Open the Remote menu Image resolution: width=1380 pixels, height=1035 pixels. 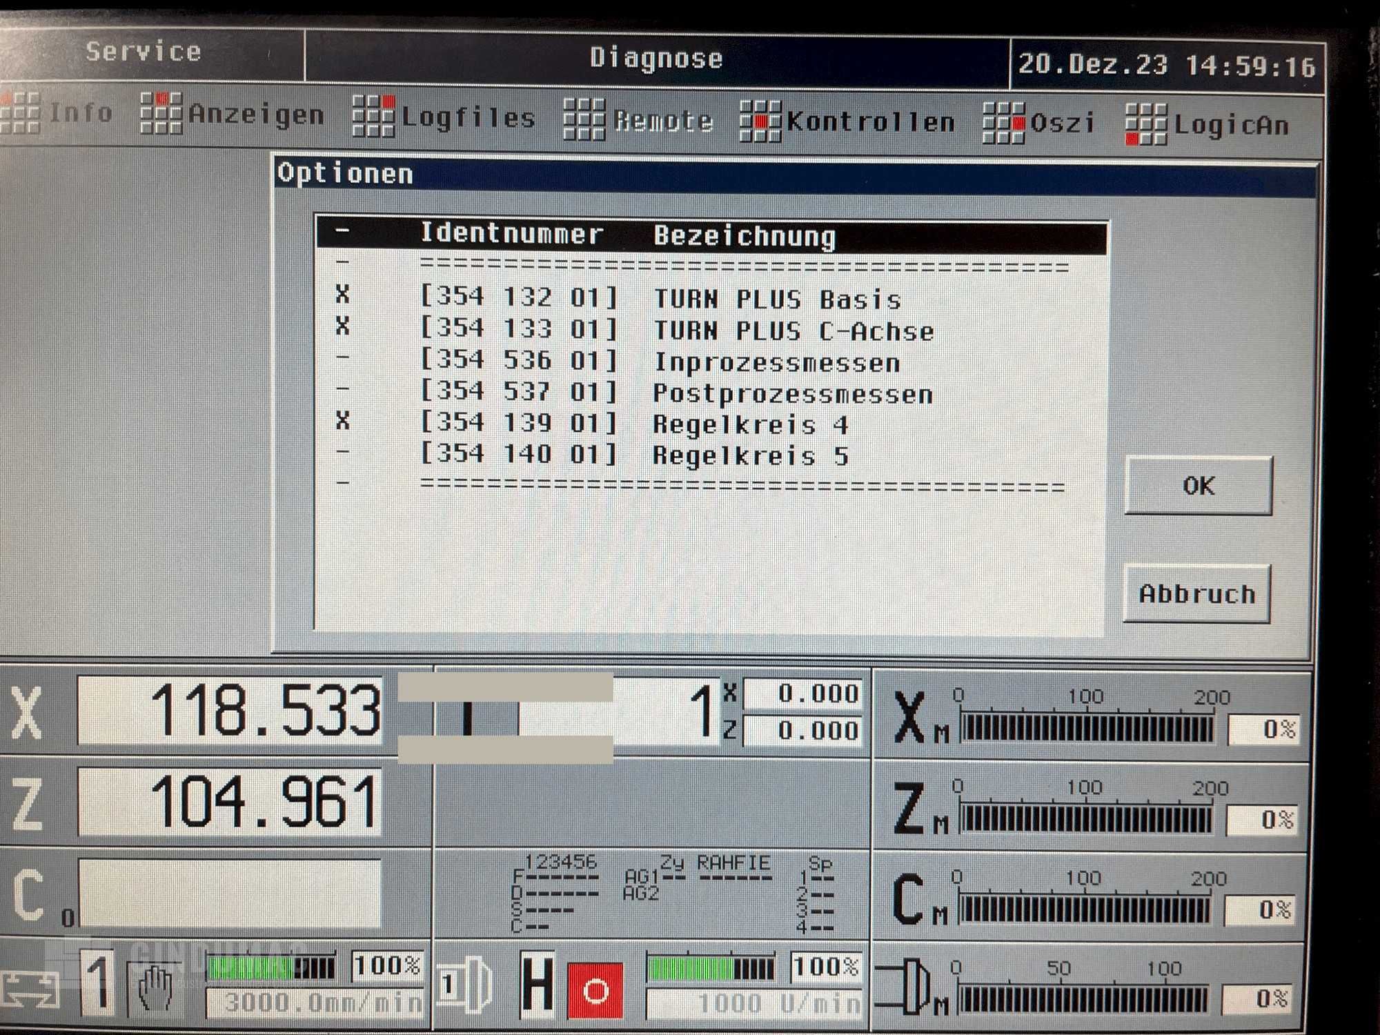pyautogui.click(x=663, y=121)
